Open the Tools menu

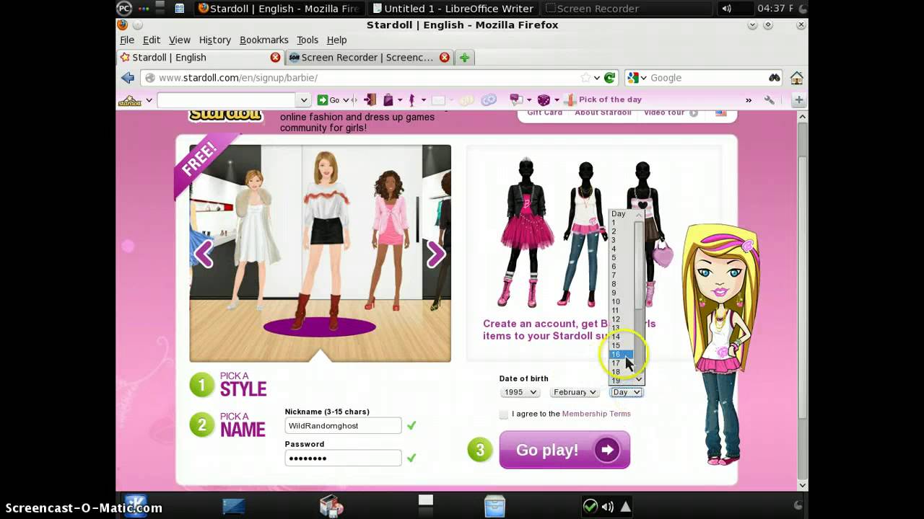[308, 40]
